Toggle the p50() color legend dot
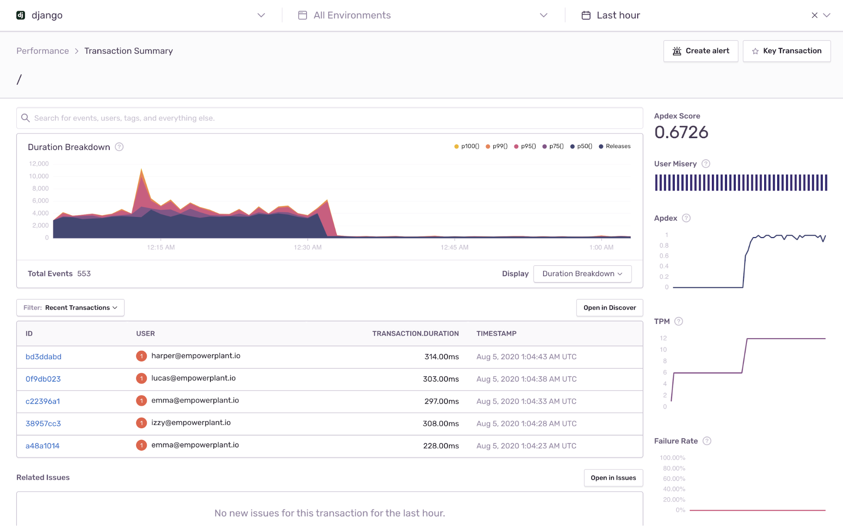843x526 pixels. (572, 147)
